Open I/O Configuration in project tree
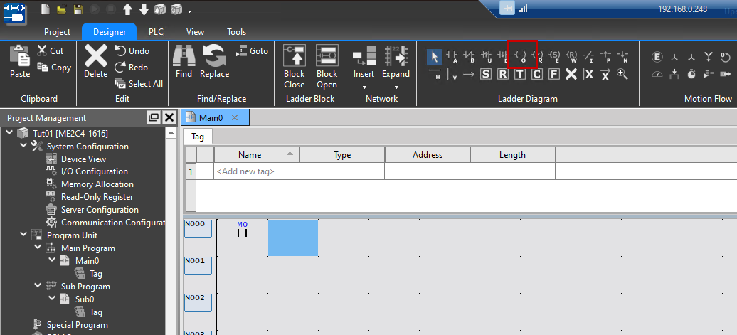Screen dimensions: 737x335 (x=94, y=171)
